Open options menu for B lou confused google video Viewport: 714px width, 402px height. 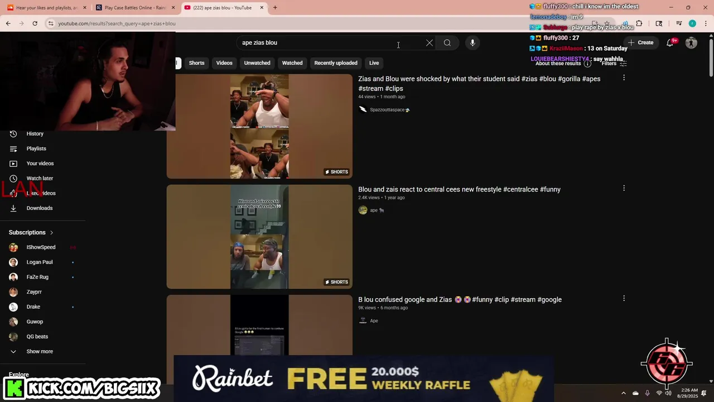(624, 299)
